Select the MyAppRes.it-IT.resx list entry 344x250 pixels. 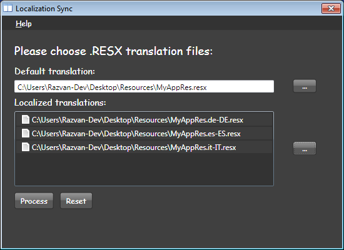point(144,147)
